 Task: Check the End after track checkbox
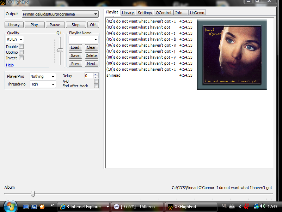tap(96, 86)
